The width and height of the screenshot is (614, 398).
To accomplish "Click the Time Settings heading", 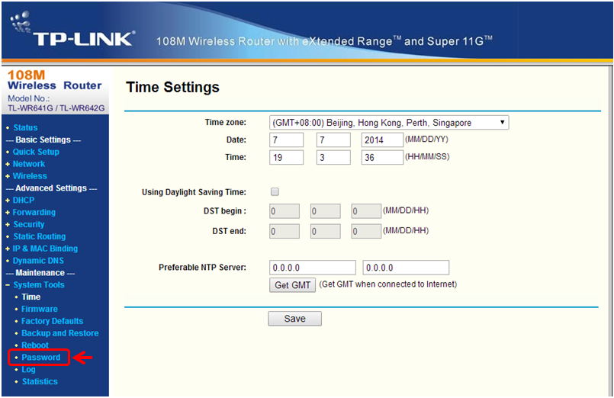I will coord(172,87).
